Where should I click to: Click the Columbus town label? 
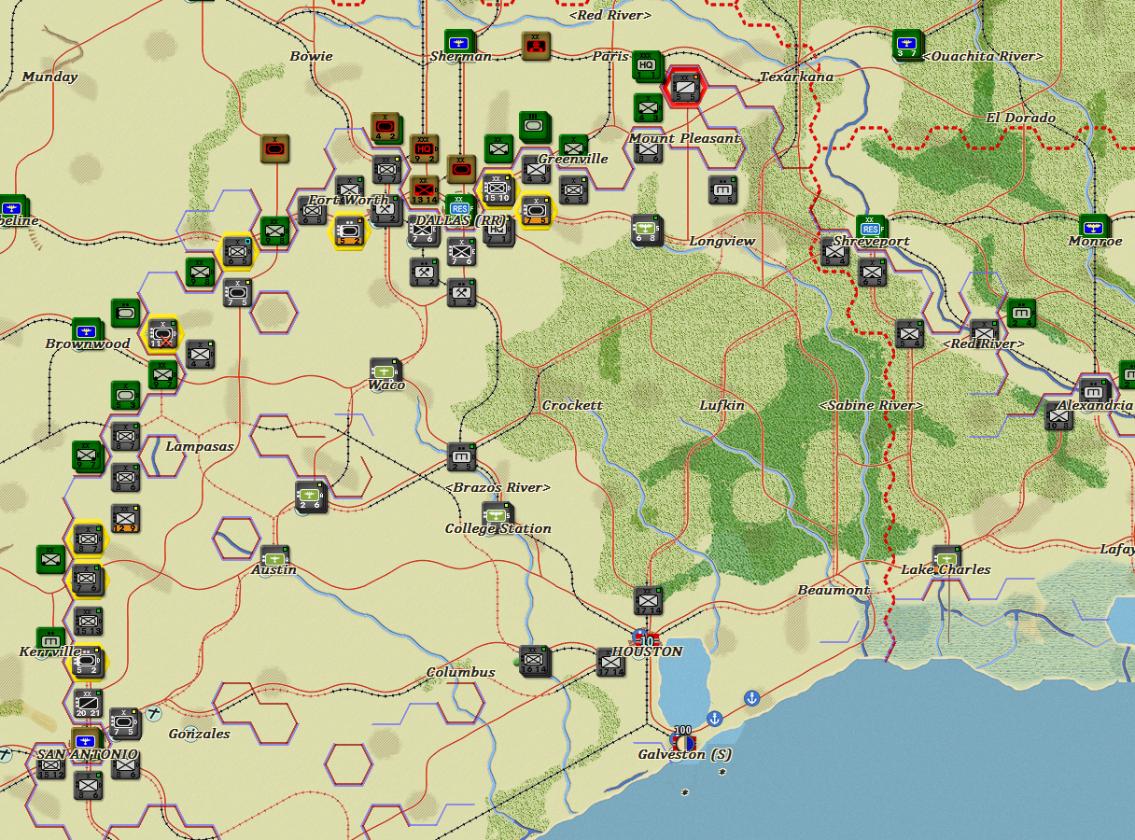(461, 672)
